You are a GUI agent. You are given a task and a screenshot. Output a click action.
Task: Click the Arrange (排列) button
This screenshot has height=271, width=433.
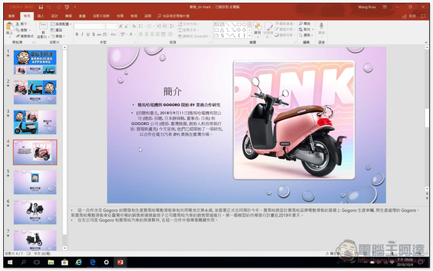(x=258, y=29)
